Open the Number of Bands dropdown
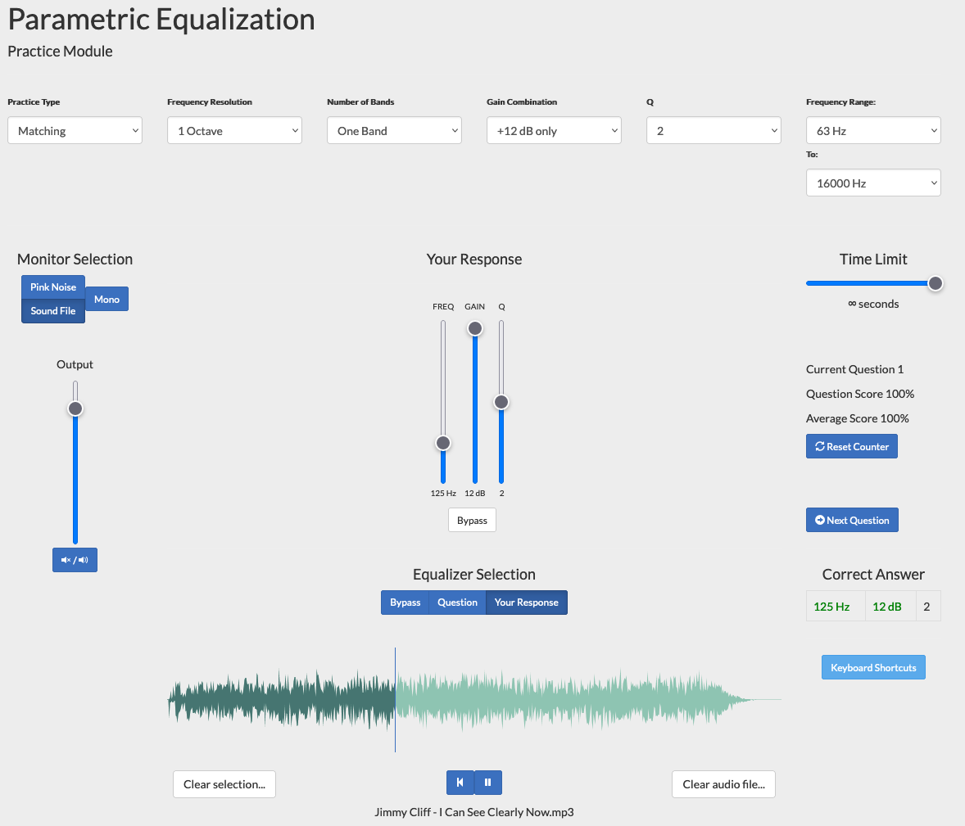This screenshot has width=965, height=826. (394, 131)
